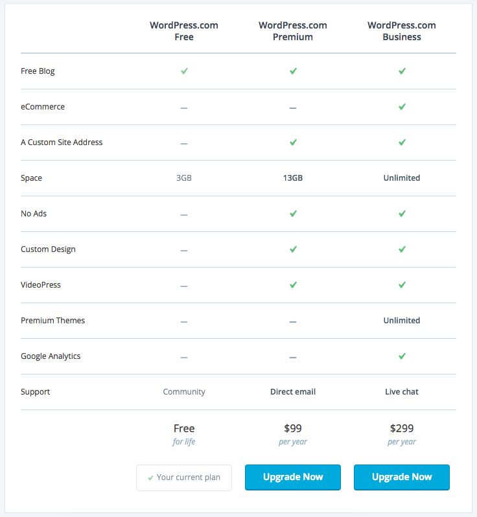The height and width of the screenshot is (517, 477).
Task: Click the No Ads row label
Action: coord(34,213)
